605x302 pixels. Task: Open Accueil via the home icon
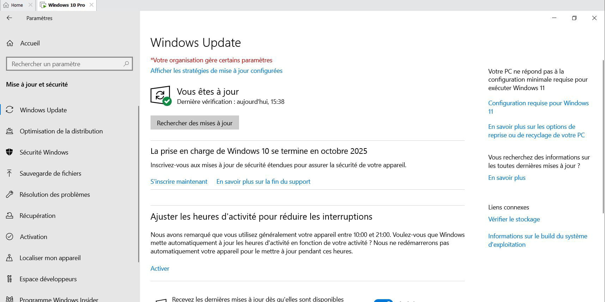point(10,43)
